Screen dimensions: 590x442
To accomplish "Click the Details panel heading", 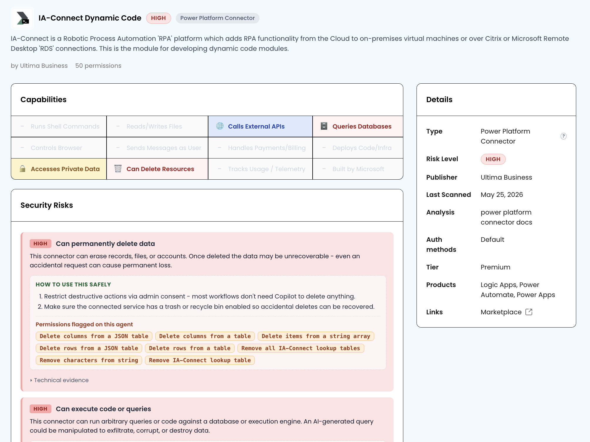I will pyautogui.click(x=439, y=99).
